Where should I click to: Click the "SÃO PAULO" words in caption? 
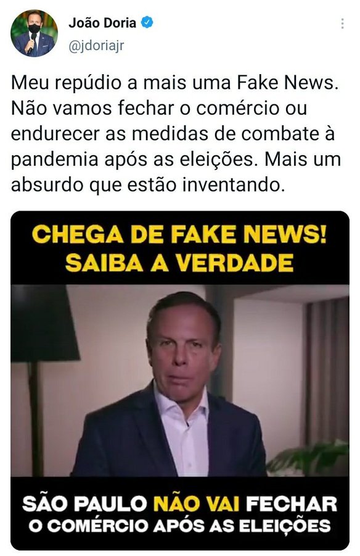pyautogui.click(x=85, y=503)
